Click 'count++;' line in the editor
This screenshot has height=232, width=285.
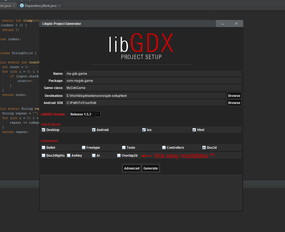point(25,81)
